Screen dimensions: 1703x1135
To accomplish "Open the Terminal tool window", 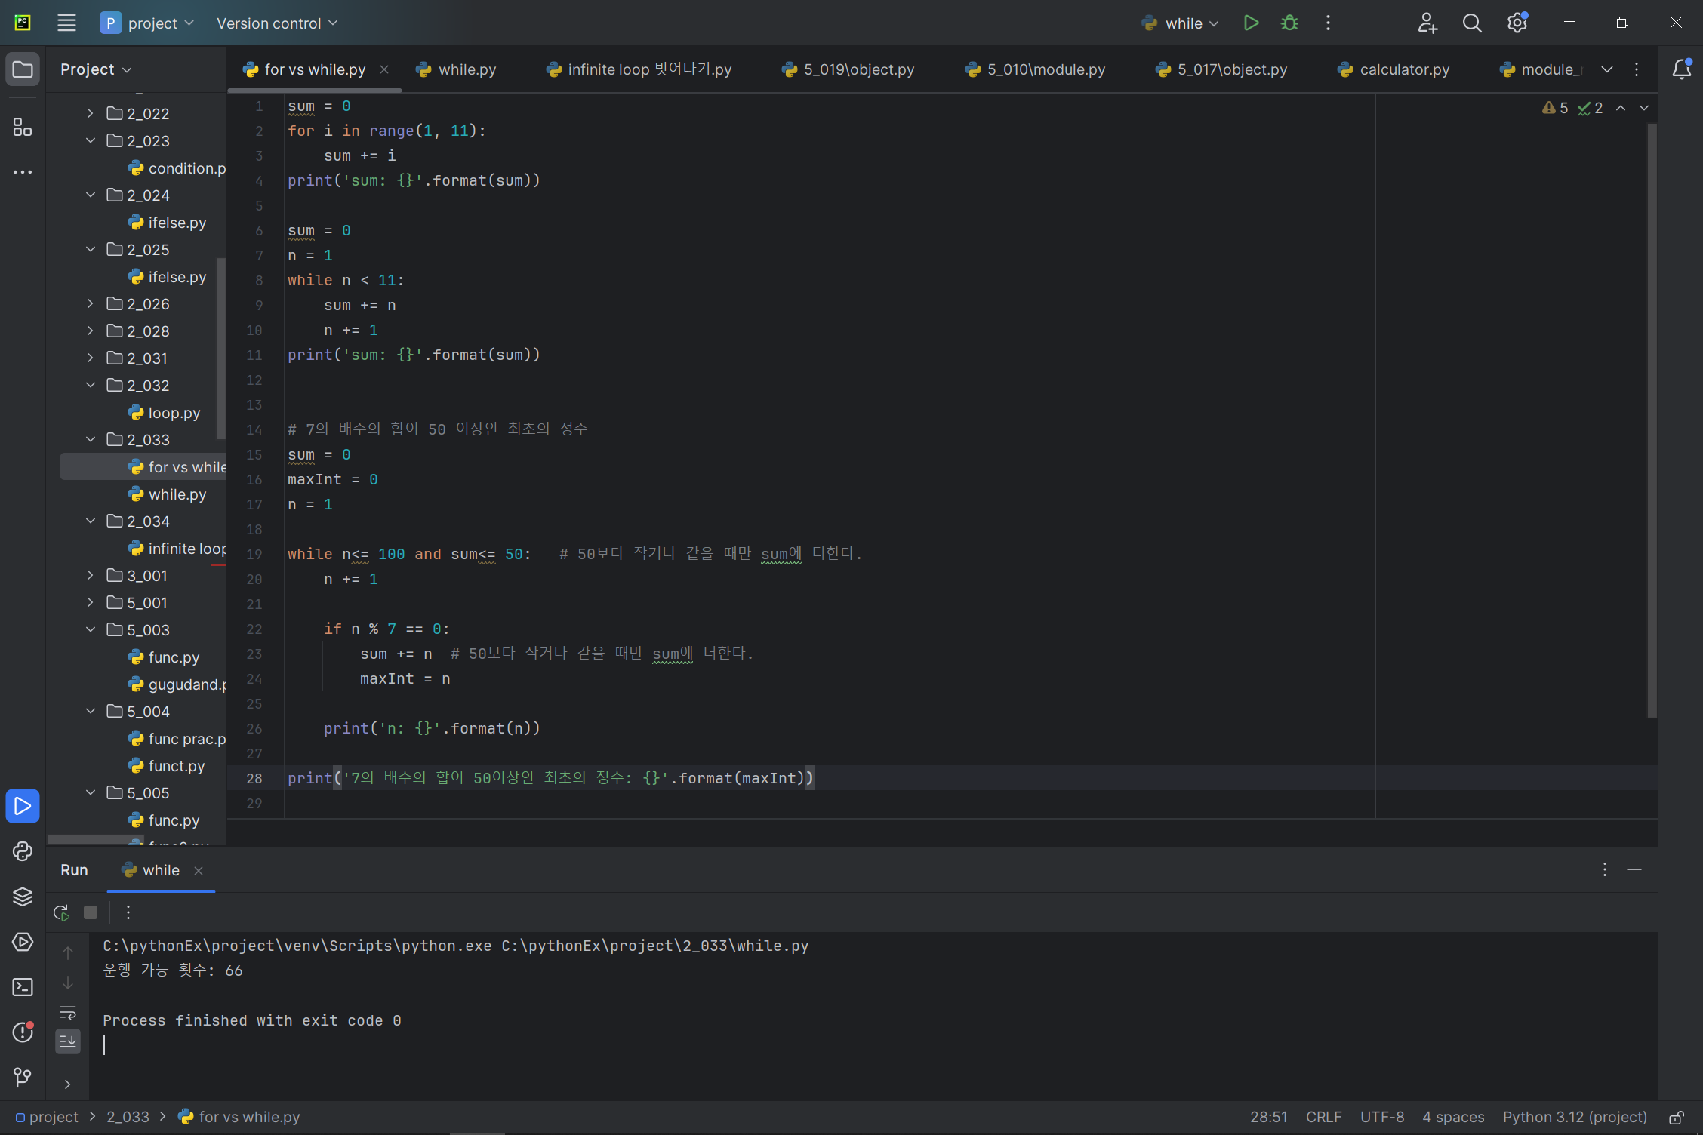I will coord(23,987).
